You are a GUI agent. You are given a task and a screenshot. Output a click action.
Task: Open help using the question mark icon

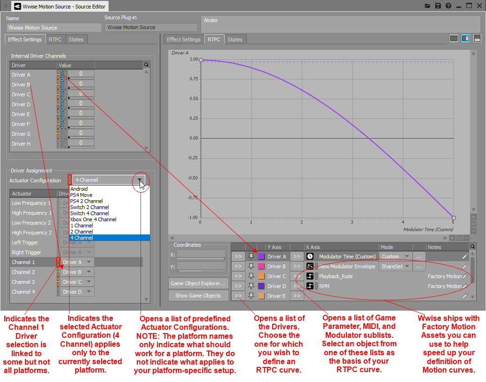(448, 6)
